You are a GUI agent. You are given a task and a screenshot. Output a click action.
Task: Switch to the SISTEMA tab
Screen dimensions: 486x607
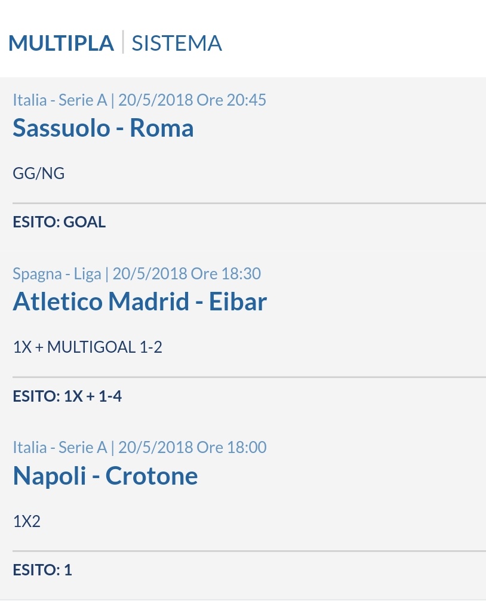177,43
